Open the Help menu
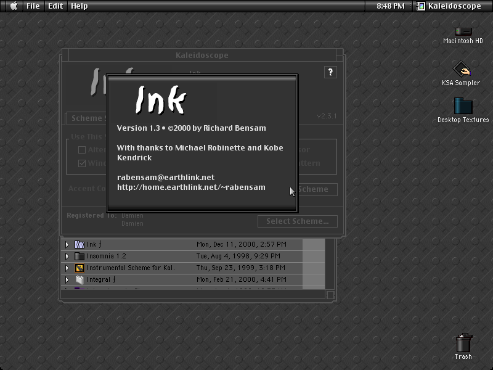This screenshot has width=493, height=370. click(x=79, y=6)
